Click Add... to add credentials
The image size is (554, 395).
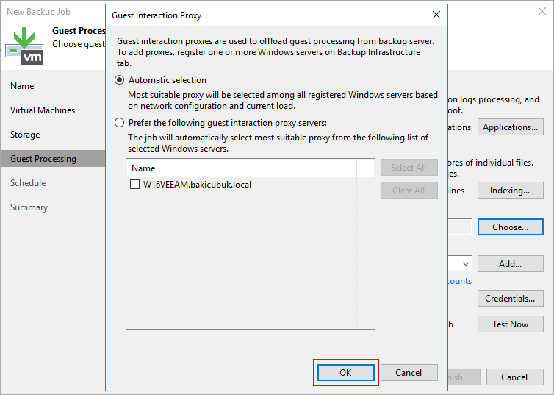click(x=510, y=264)
